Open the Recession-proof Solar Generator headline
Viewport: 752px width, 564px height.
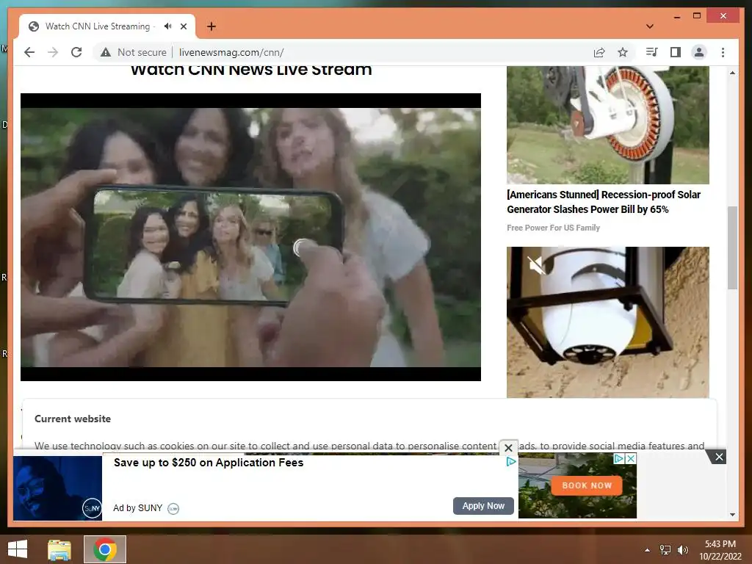pos(604,202)
